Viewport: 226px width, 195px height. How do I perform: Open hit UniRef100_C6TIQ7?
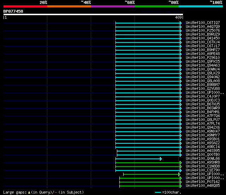click(203, 23)
